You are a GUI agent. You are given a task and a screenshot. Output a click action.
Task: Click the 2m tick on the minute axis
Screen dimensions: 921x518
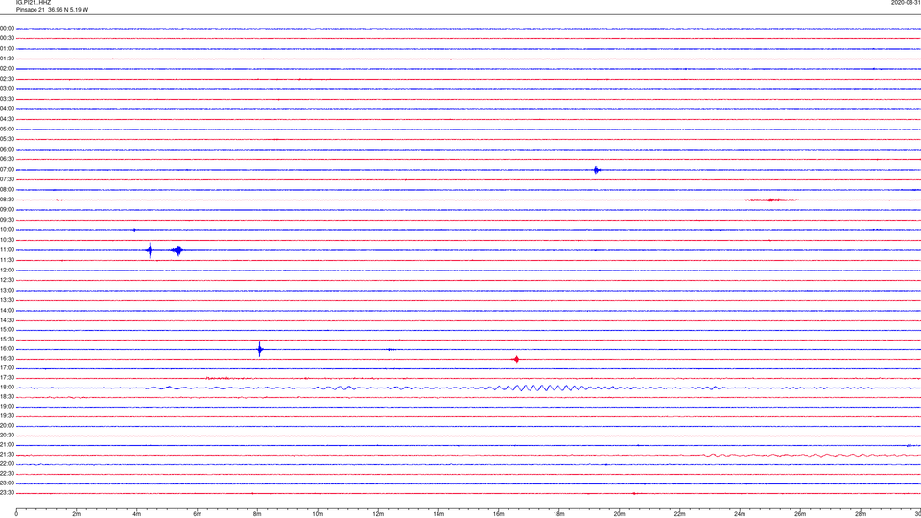[x=77, y=514]
